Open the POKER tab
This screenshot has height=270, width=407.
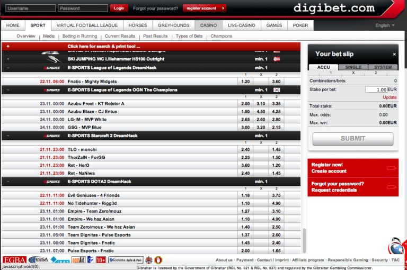[x=300, y=25]
